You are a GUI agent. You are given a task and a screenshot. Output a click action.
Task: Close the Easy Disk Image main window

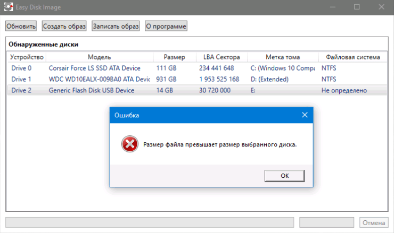(x=381, y=7)
